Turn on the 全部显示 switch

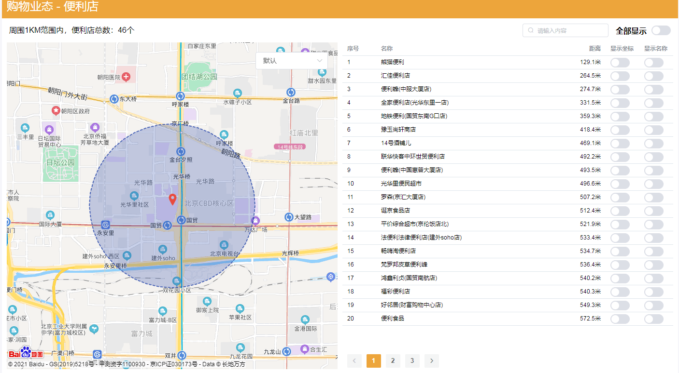point(661,30)
